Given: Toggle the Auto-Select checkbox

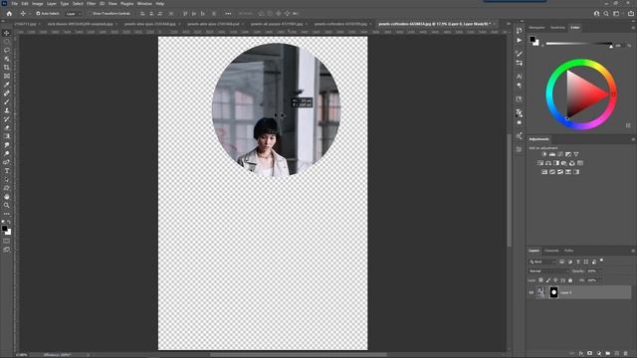Looking at the screenshot, I should (x=38, y=13).
